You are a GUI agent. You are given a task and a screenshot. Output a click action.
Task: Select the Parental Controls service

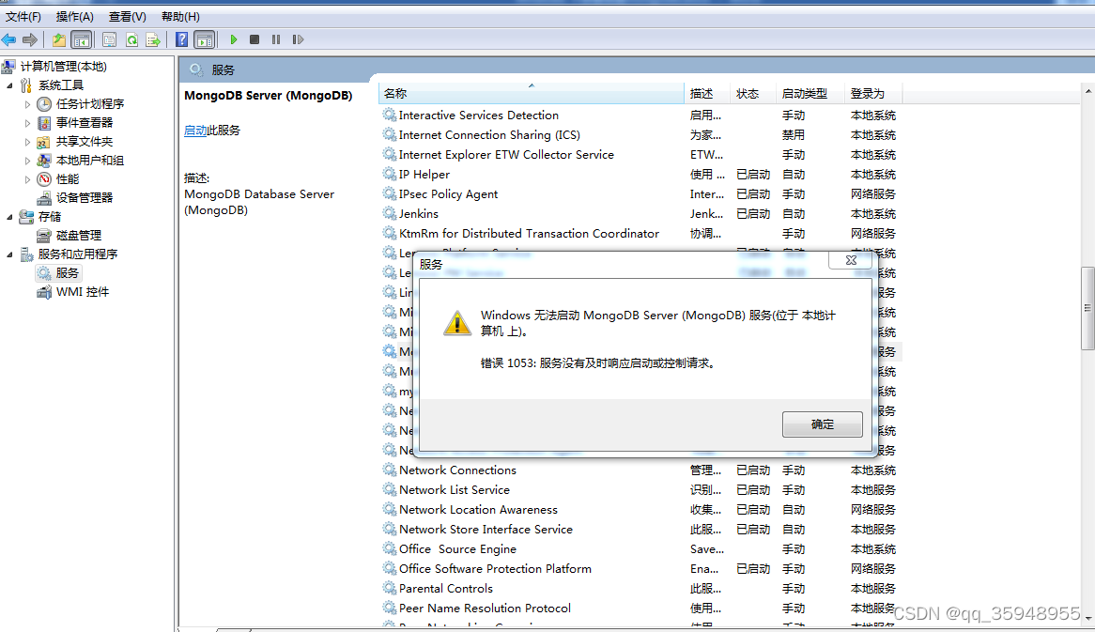point(640,589)
